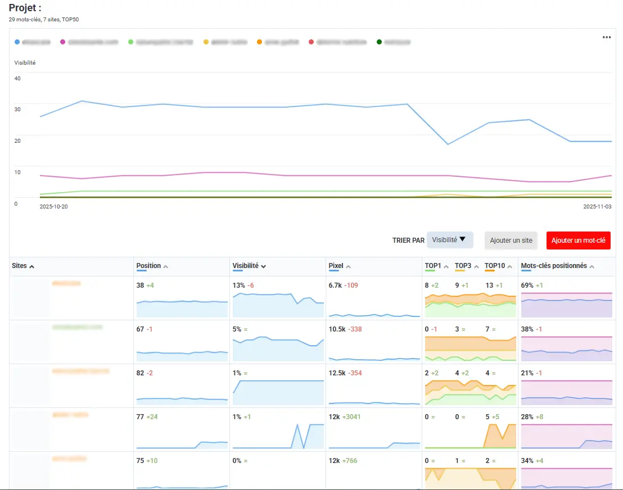Click the Ajouter un site button
The image size is (623, 490).
[511, 241]
